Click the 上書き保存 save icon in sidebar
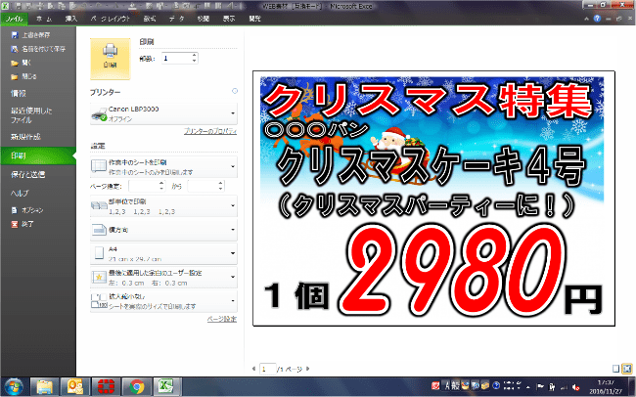Image resolution: width=636 pixels, height=397 pixels. 15,35
